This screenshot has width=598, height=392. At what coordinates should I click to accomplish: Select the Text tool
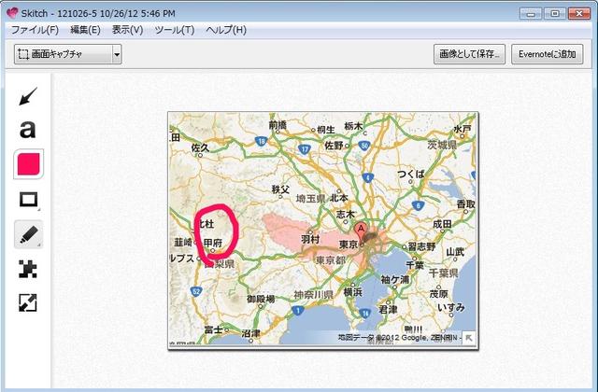[27, 130]
